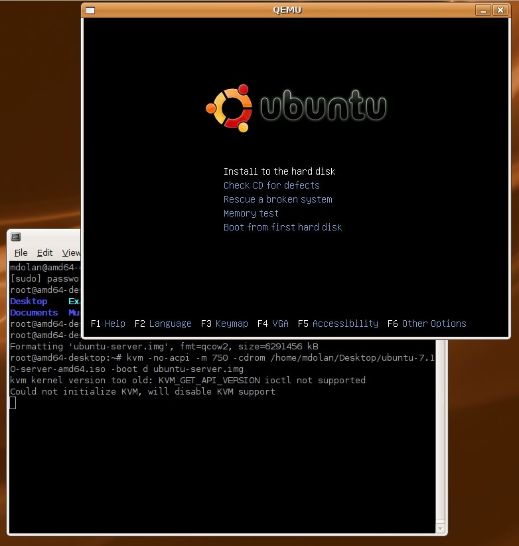Click the 'Could not initialize KVM' line

142,391
